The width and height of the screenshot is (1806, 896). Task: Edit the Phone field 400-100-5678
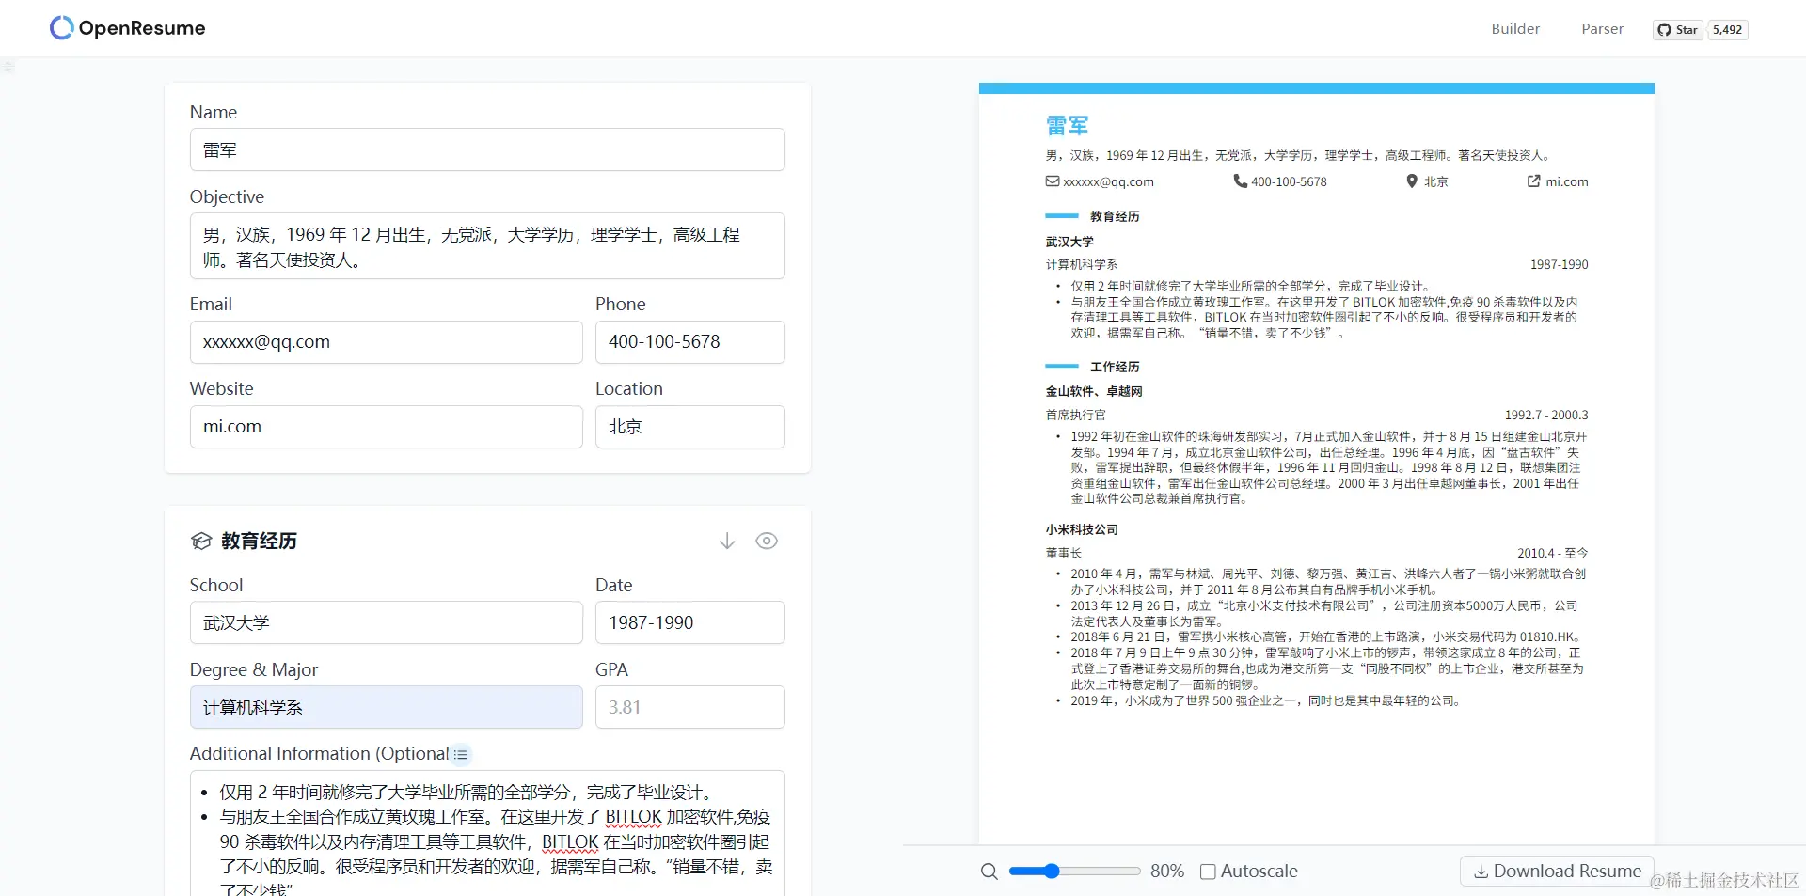[689, 342]
